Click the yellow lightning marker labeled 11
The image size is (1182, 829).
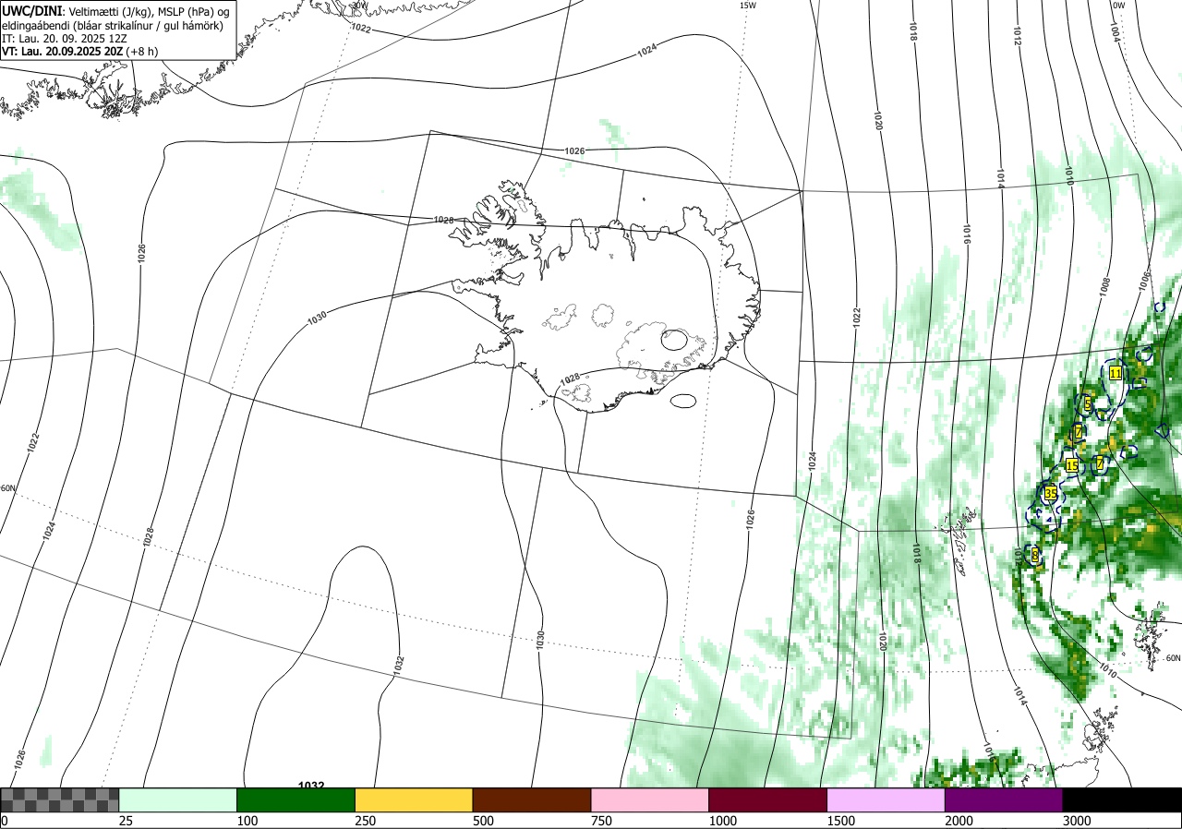point(1116,373)
